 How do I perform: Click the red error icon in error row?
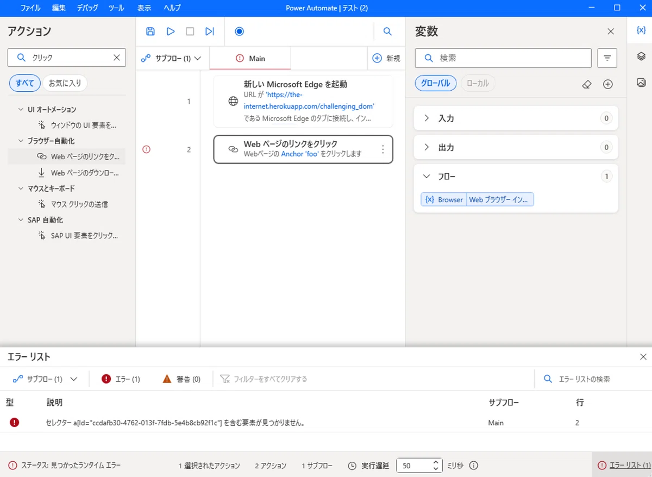coord(14,422)
